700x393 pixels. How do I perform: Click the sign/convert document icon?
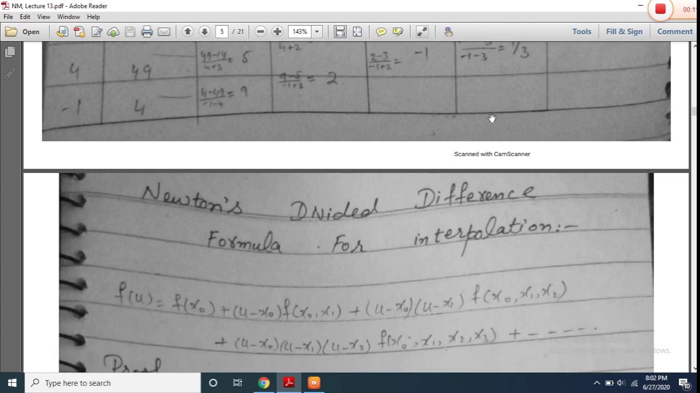tap(62, 32)
